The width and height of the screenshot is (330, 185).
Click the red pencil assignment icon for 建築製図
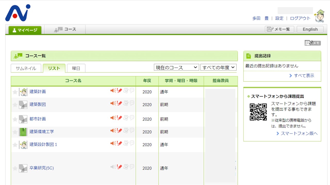[119, 103]
